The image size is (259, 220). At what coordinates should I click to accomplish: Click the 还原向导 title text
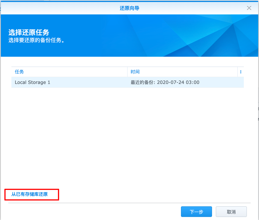[129, 8]
